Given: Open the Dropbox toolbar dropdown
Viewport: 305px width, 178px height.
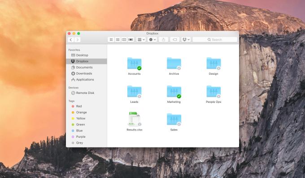Looking at the screenshot, I should [186, 39].
